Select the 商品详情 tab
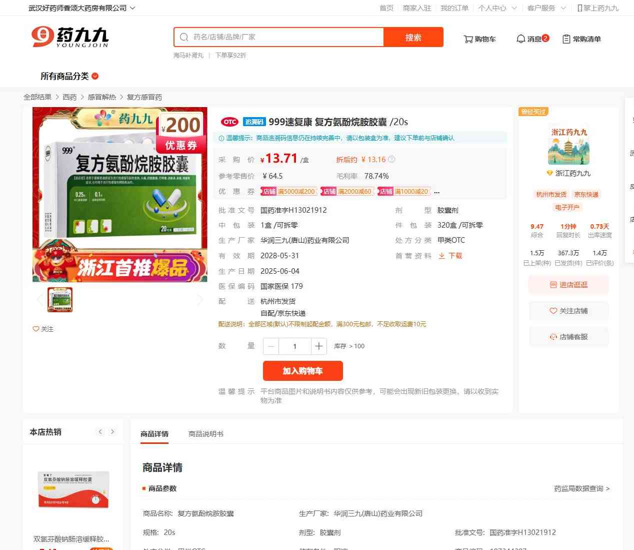 (x=154, y=434)
